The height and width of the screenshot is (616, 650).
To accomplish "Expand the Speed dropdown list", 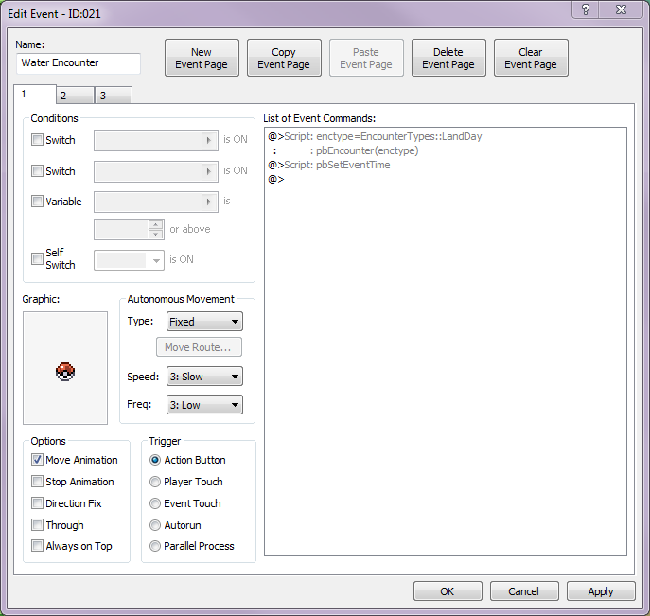I will (x=204, y=377).
